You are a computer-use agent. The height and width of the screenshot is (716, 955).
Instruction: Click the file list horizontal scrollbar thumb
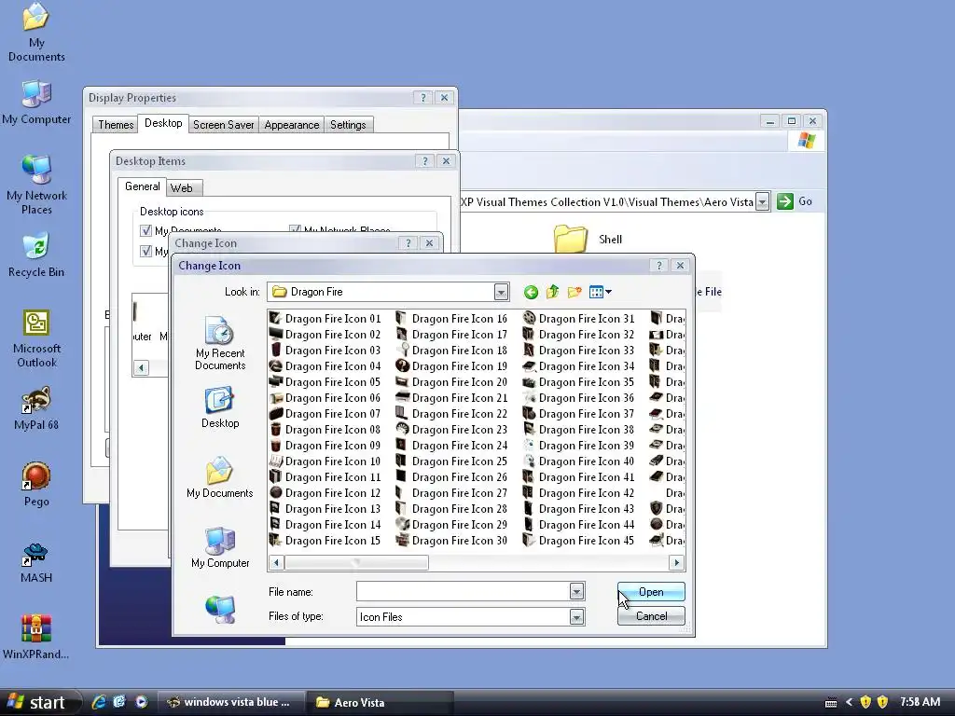point(356,562)
